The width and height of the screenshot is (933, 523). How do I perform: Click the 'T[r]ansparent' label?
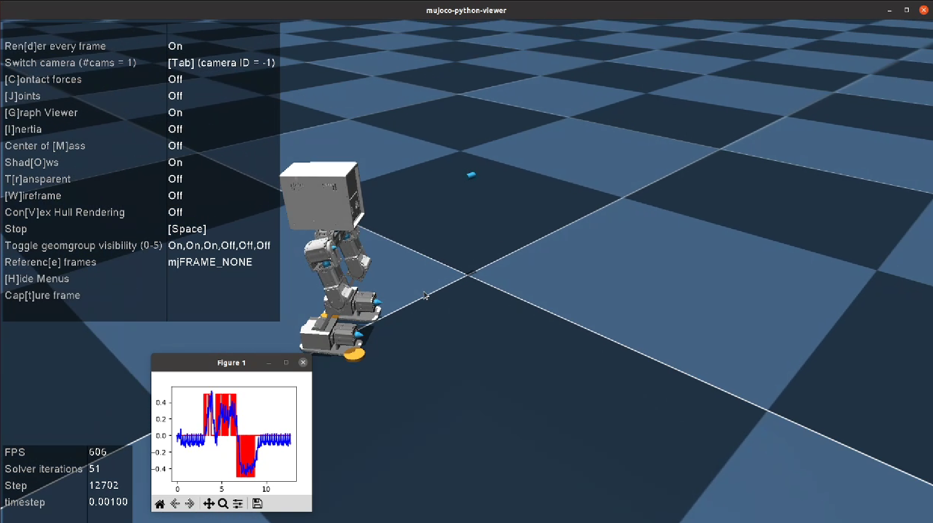point(38,179)
